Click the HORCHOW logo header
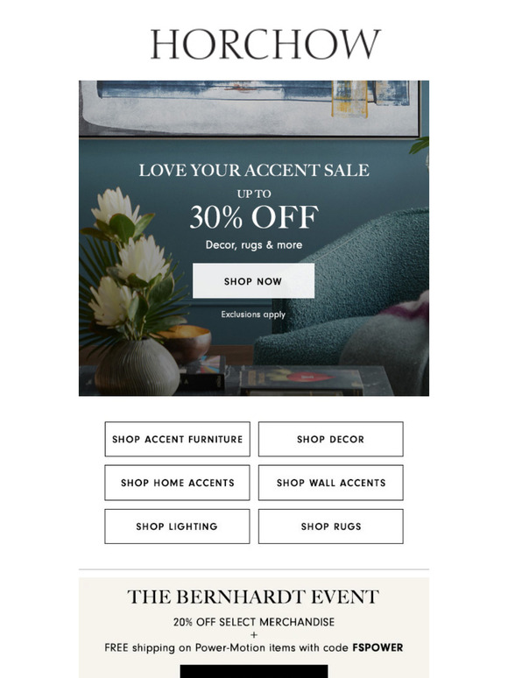Screen dimensions: 508x678 pos(265,44)
